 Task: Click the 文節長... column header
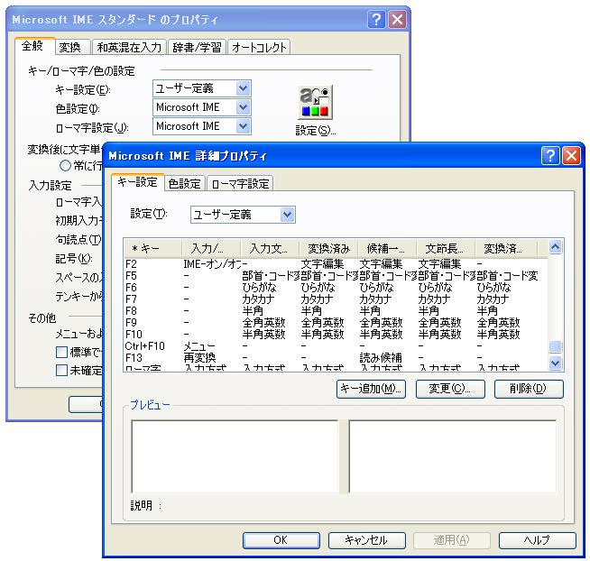pos(446,248)
